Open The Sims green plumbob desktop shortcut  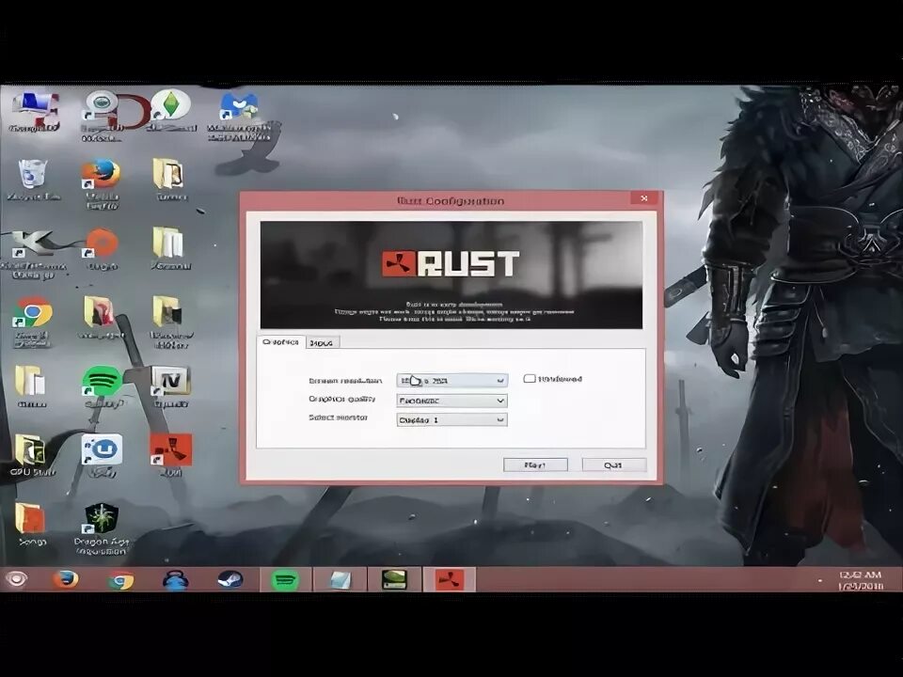[x=170, y=110]
